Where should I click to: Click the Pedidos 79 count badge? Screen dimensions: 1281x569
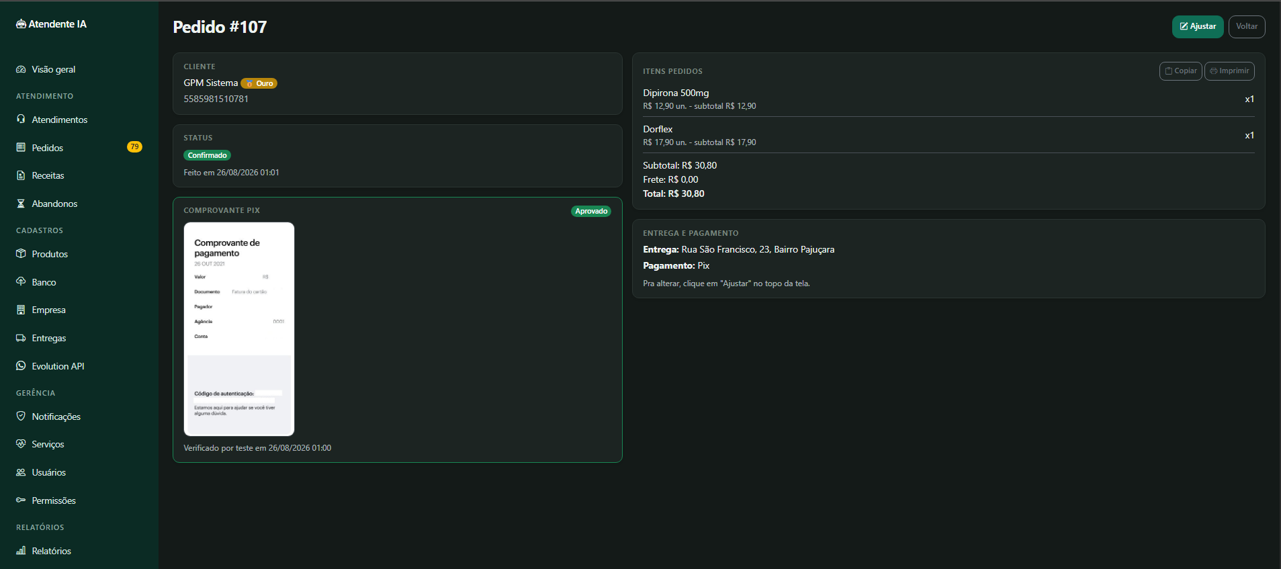pos(134,147)
